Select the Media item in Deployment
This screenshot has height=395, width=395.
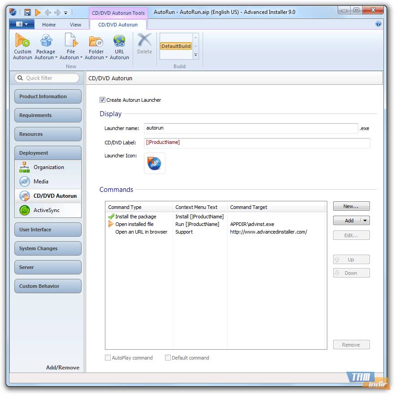pos(41,182)
